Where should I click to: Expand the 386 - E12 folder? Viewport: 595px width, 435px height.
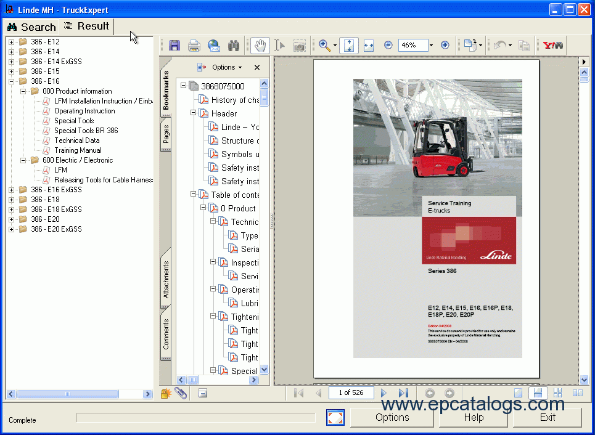point(11,42)
